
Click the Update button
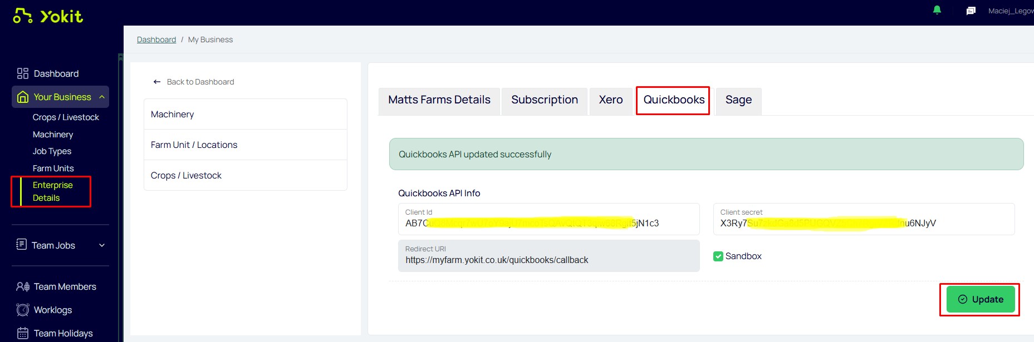pos(981,299)
